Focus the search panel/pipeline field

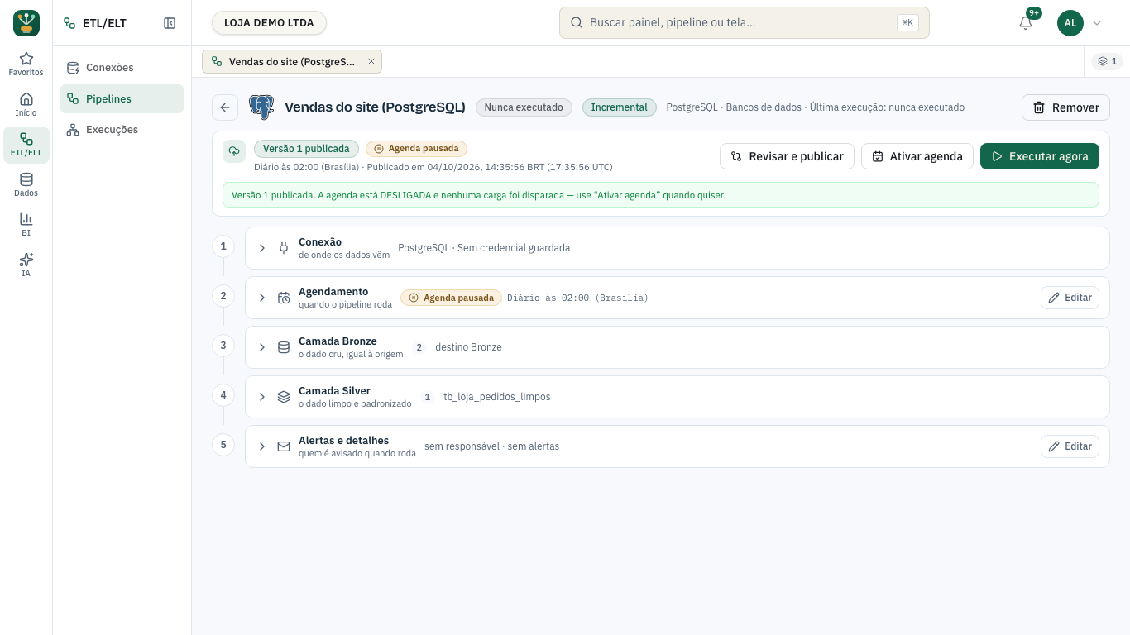pyautogui.click(x=745, y=23)
